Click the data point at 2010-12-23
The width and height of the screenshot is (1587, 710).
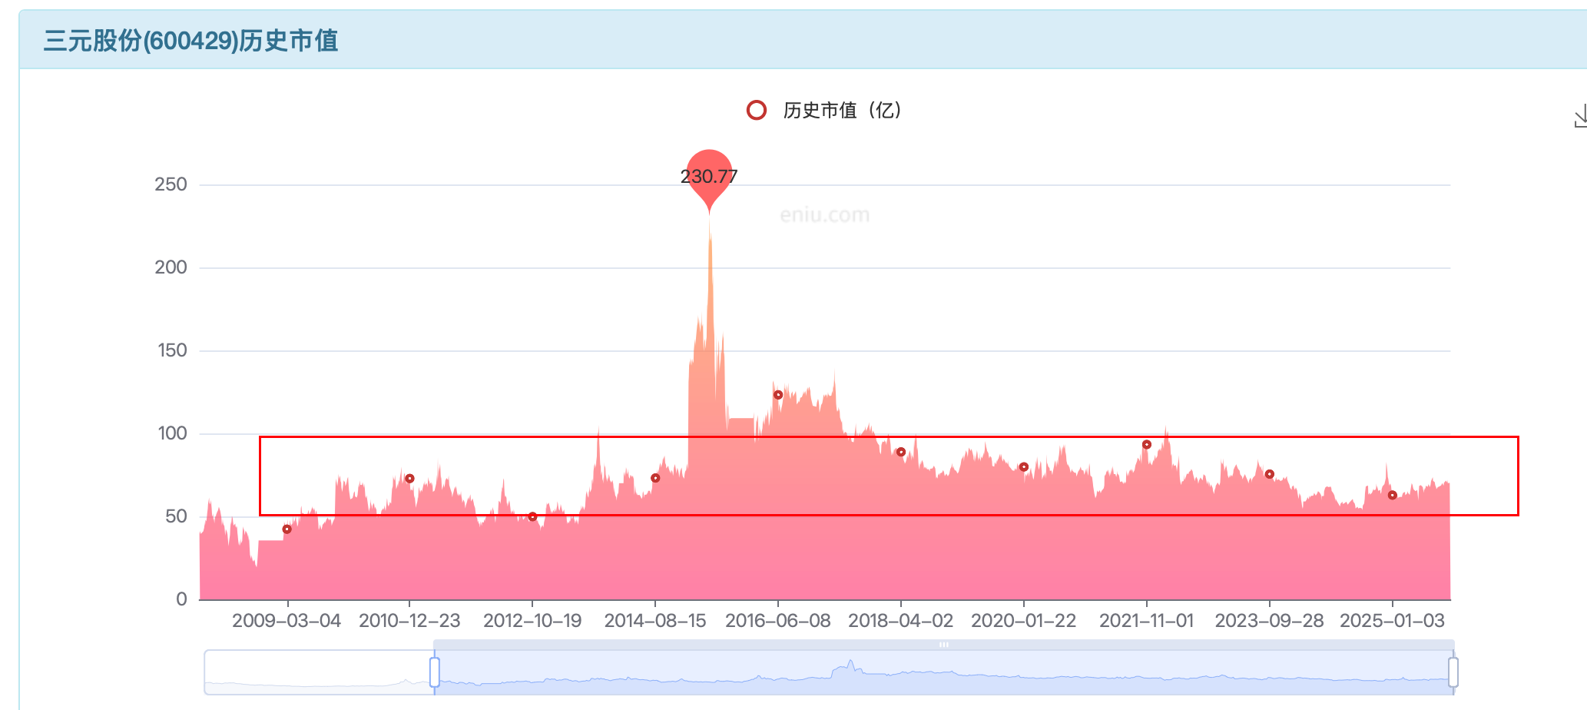(409, 479)
